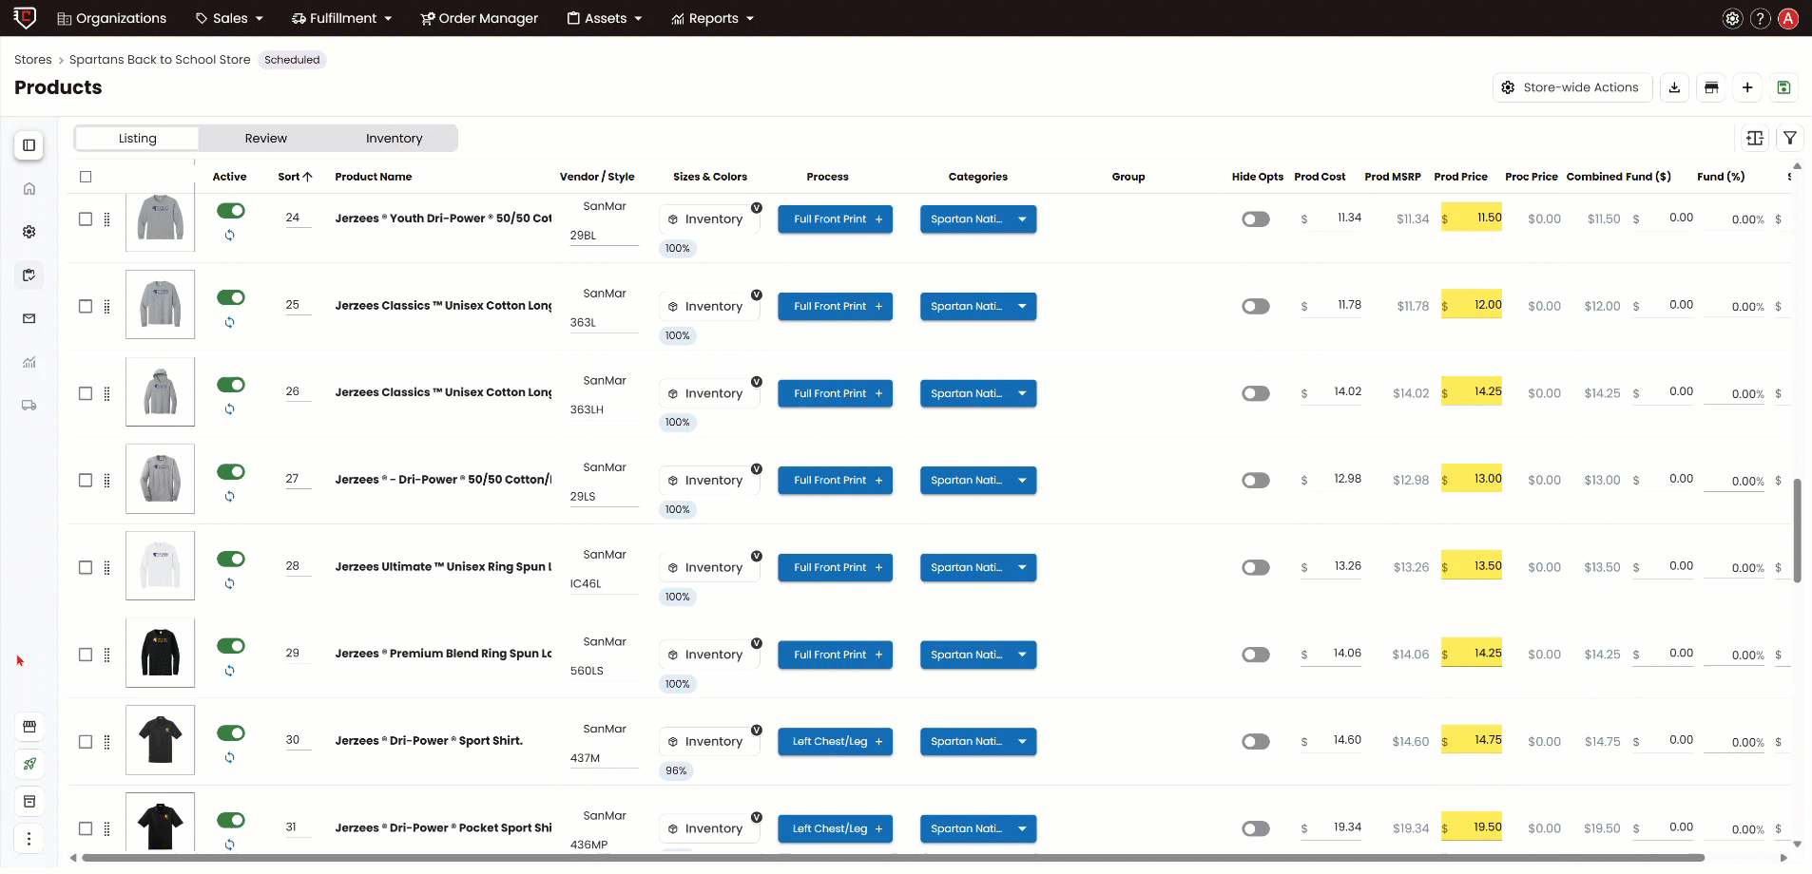This screenshot has height=874, width=1812.
Task: Click the yellow Prod Price field showing 14.75
Action: click(1472, 741)
